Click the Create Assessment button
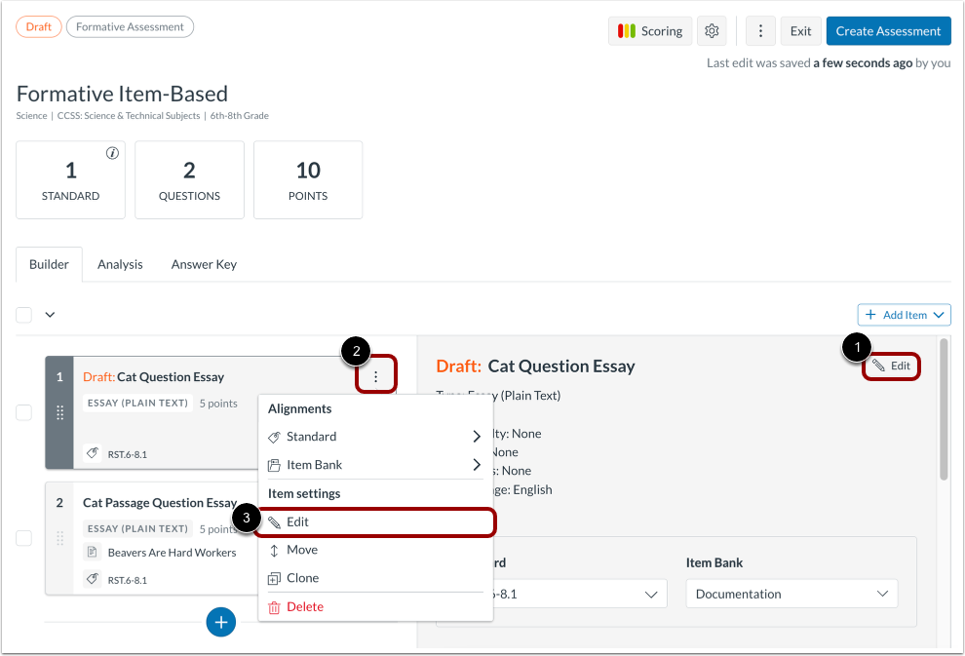 pyautogui.click(x=888, y=31)
